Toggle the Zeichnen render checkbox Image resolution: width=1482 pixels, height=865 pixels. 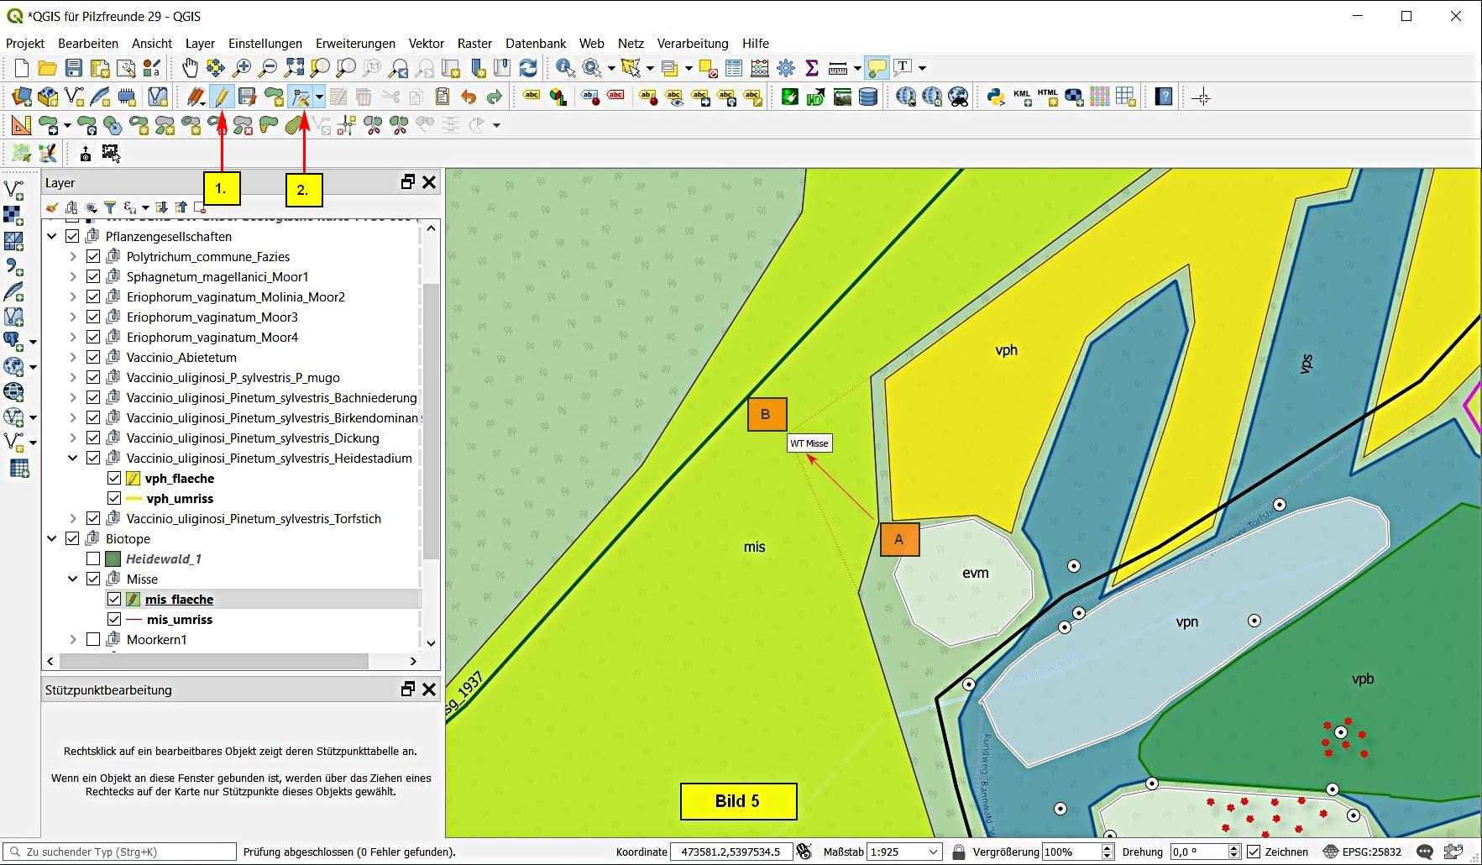[x=1254, y=852]
